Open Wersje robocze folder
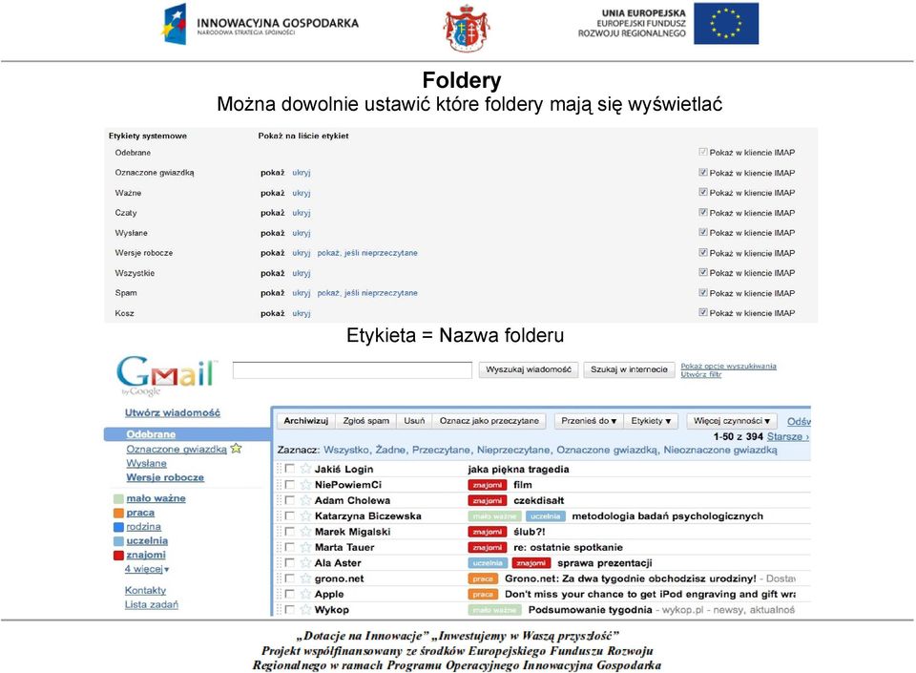The image size is (916, 673). point(165,477)
